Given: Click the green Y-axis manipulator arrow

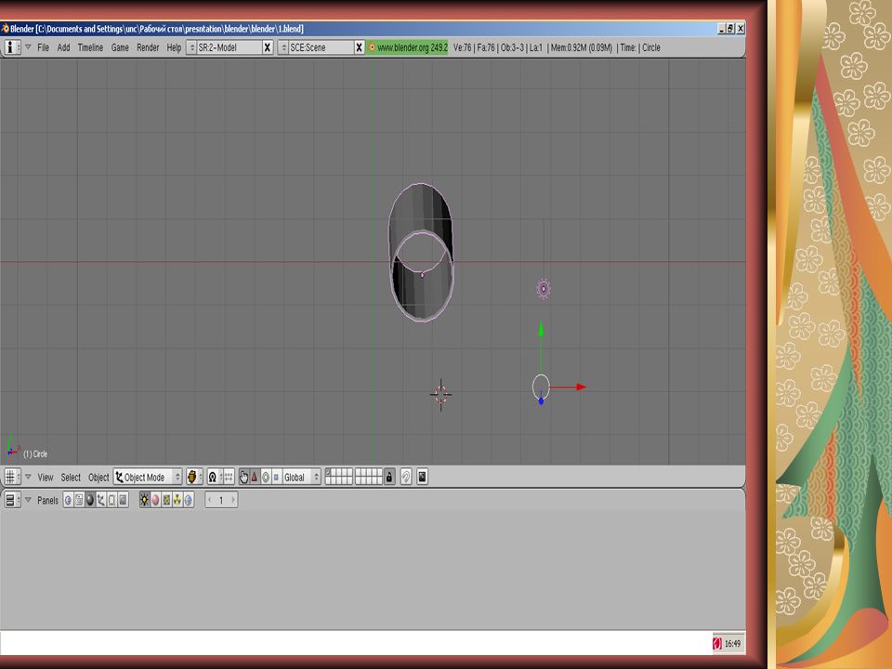Looking at the screenshot, I should click(541, 329).
